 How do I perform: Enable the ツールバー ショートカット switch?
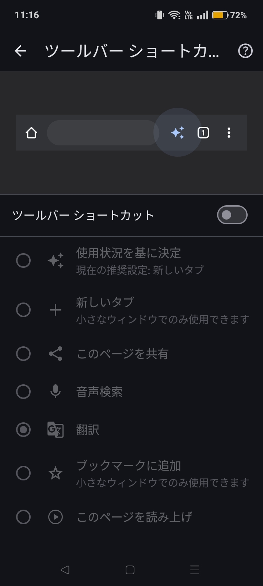(x=232, y=215)
